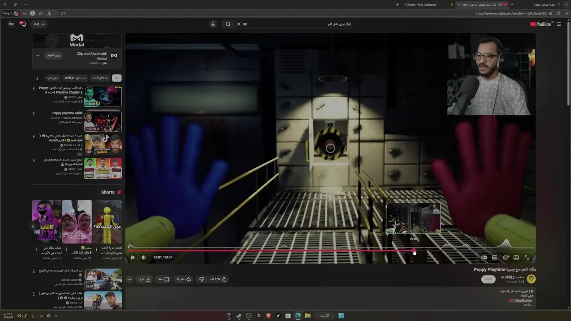Open options for the DrKasLo video
The width and height of the screenshot is (571, 321).
[33, 136]
